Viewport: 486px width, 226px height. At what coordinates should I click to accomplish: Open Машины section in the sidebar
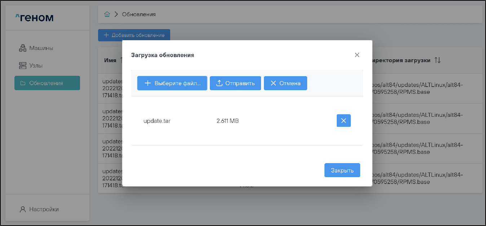tap(36, 48)
